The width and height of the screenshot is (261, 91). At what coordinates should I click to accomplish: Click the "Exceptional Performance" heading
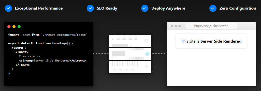pyautogui.click(x=39, y=8)
